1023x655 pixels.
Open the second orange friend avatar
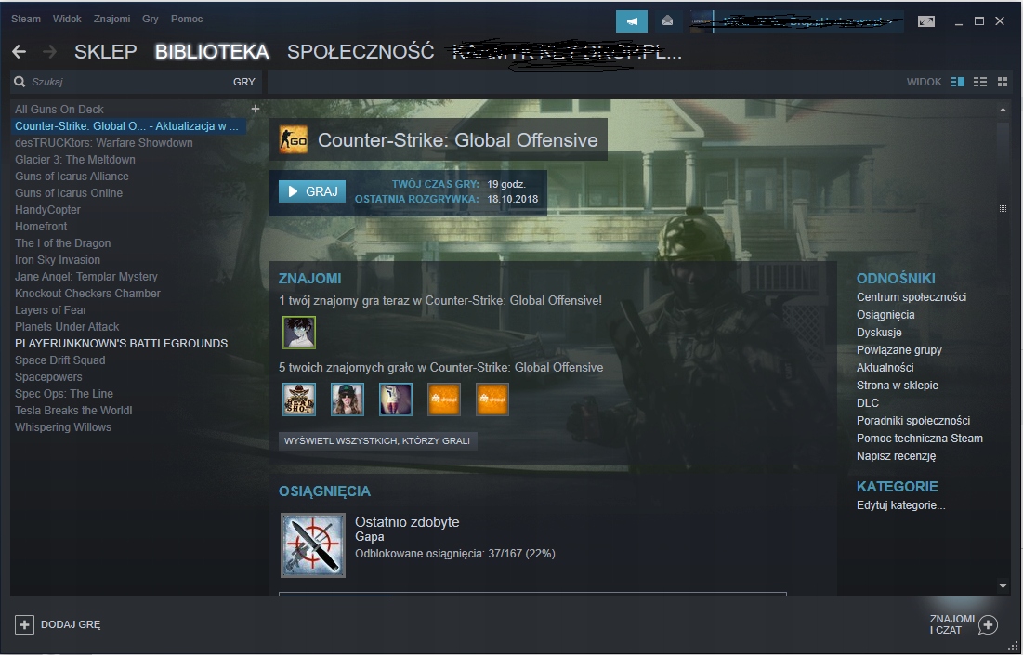[492, 400]
